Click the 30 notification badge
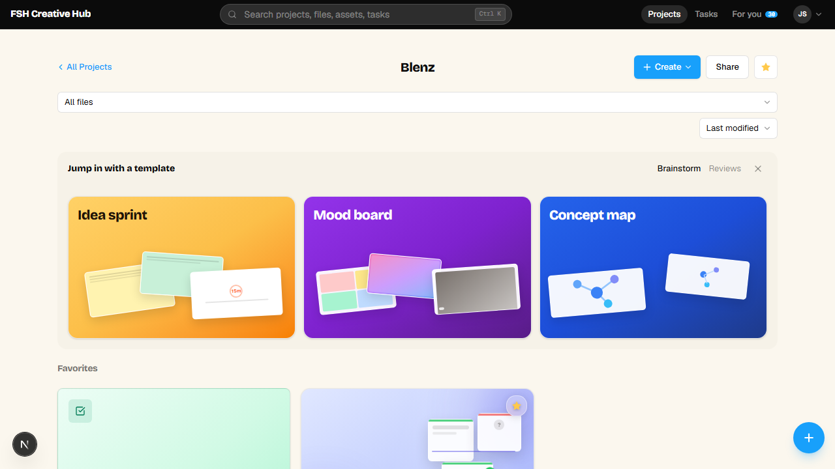The image size is (835, 469). (771, 14)
